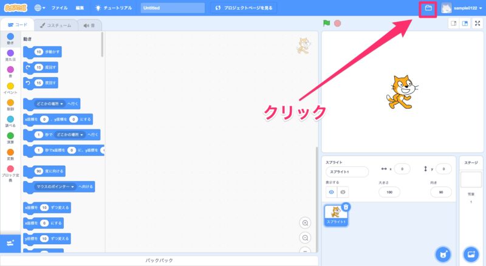Screen dimensions: 486x266
Task: Zoom out on the code workspace
Action: click(x=305, y=237)
